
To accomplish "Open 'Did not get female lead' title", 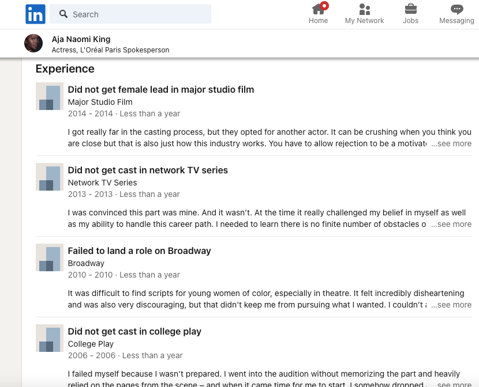I will [160, 89].
